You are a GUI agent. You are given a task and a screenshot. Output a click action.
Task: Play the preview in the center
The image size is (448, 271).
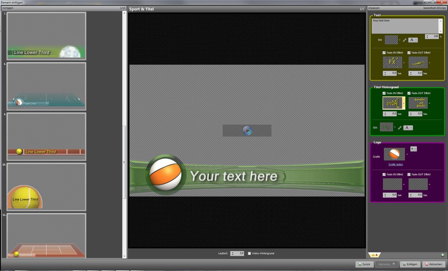coord(247,131)
